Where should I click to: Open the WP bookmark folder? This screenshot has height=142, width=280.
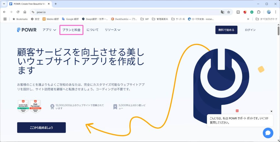145,19
